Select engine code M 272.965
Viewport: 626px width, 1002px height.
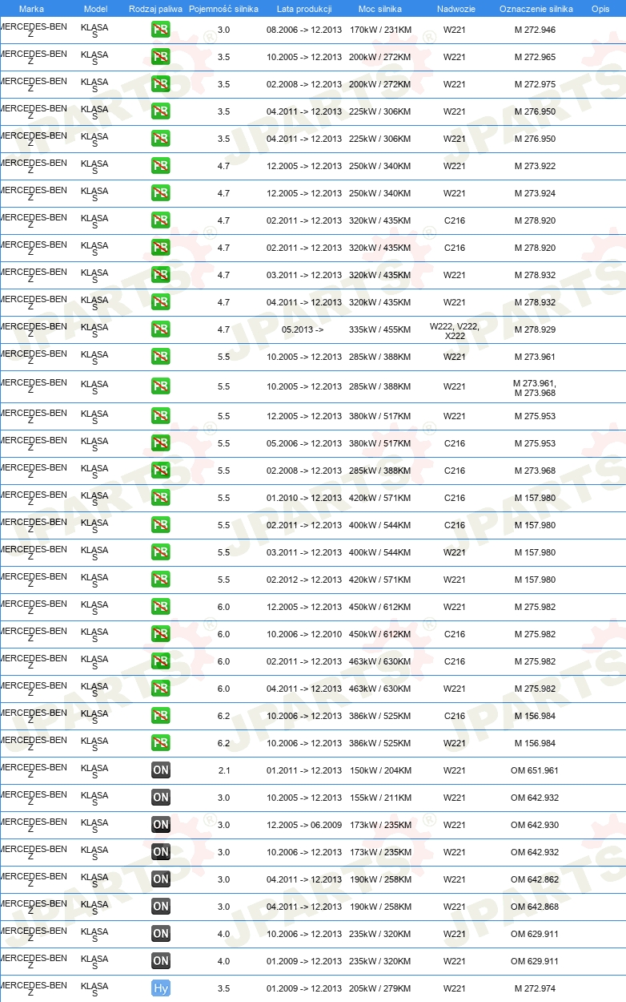pos(535,58)
